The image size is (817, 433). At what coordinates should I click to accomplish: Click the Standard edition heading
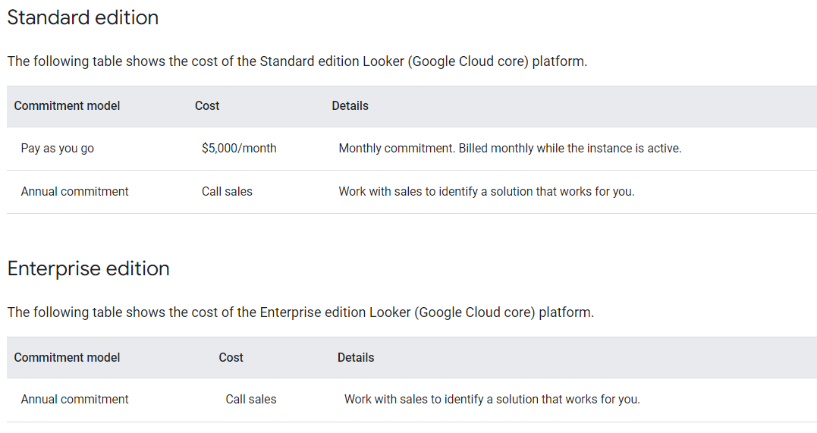click(83, 17)
